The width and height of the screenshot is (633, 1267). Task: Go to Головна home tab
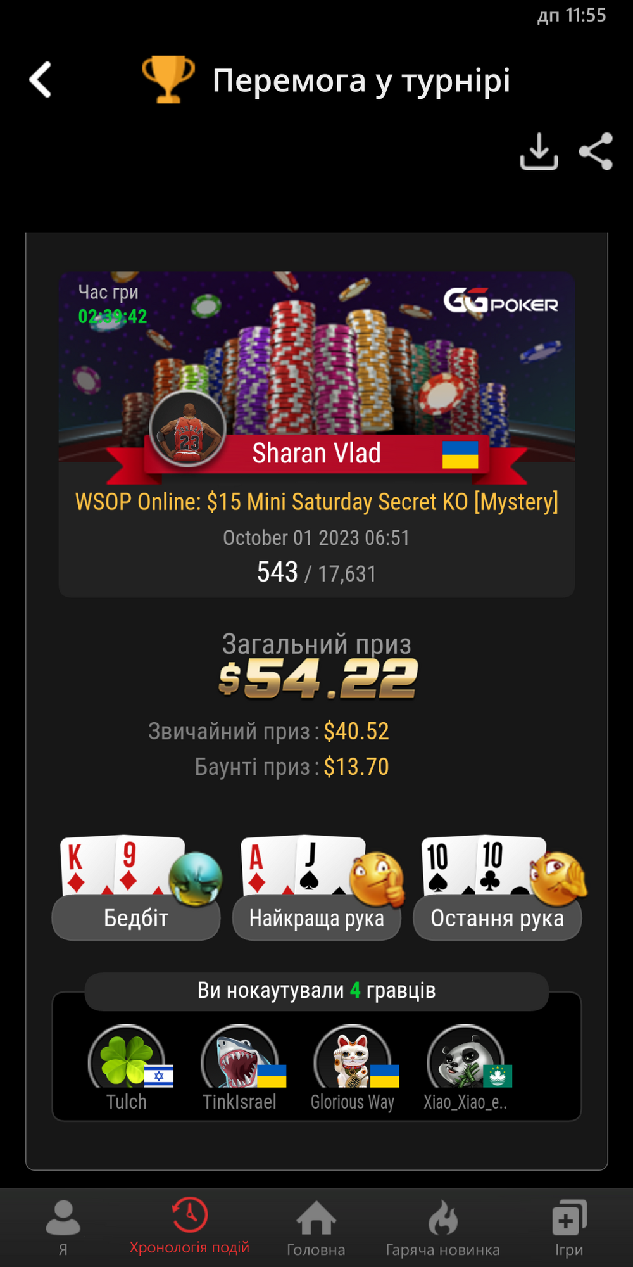[316, 1227]
